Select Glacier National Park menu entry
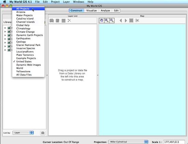Screen dimensions: 188x144 (28, 45)
